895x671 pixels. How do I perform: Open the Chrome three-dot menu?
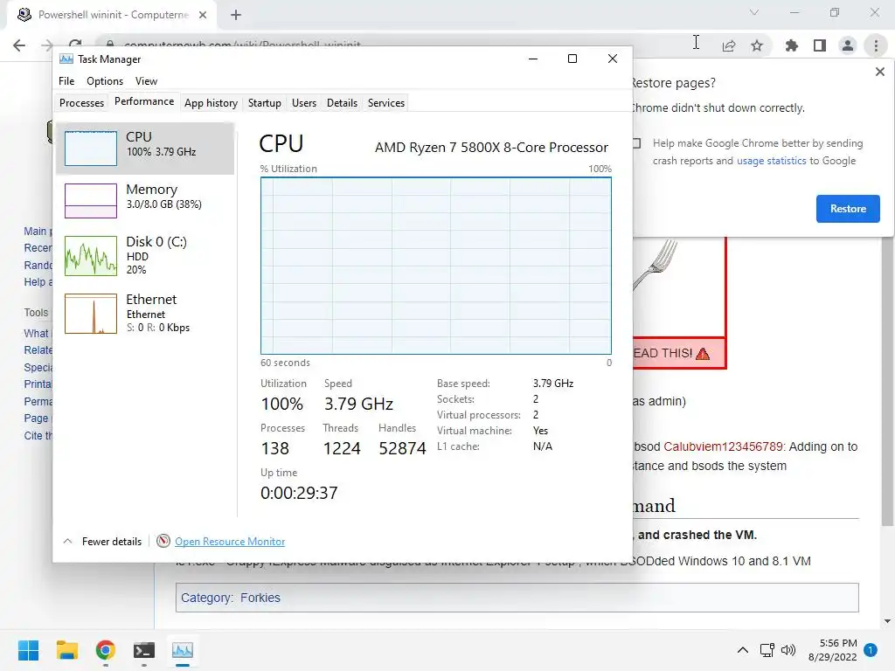tap(876, 45)
